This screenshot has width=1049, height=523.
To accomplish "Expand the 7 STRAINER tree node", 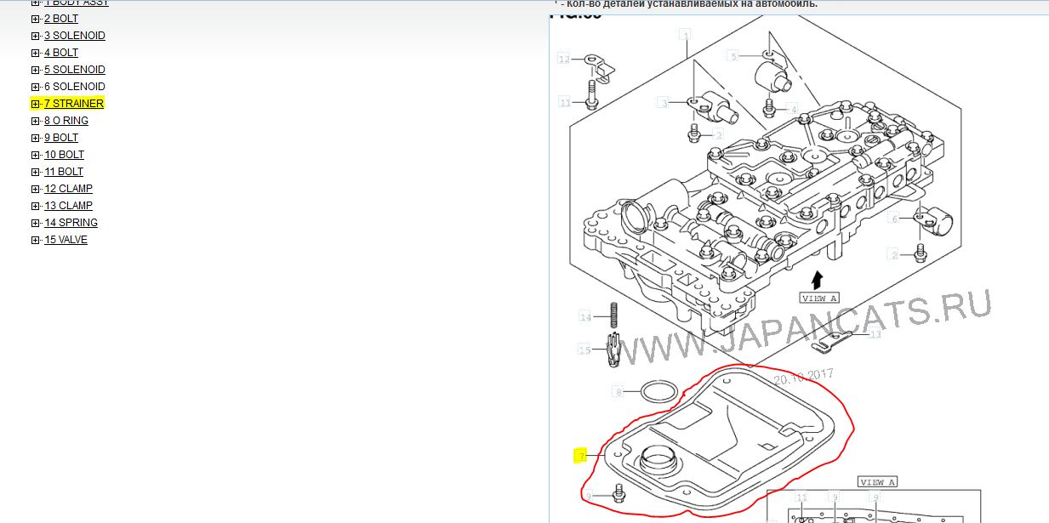I will pos(35,104).
